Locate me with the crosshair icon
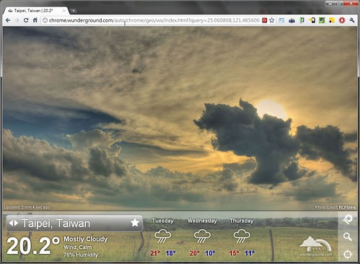This screenshot has width=360, height=264. tap(348, 254)
